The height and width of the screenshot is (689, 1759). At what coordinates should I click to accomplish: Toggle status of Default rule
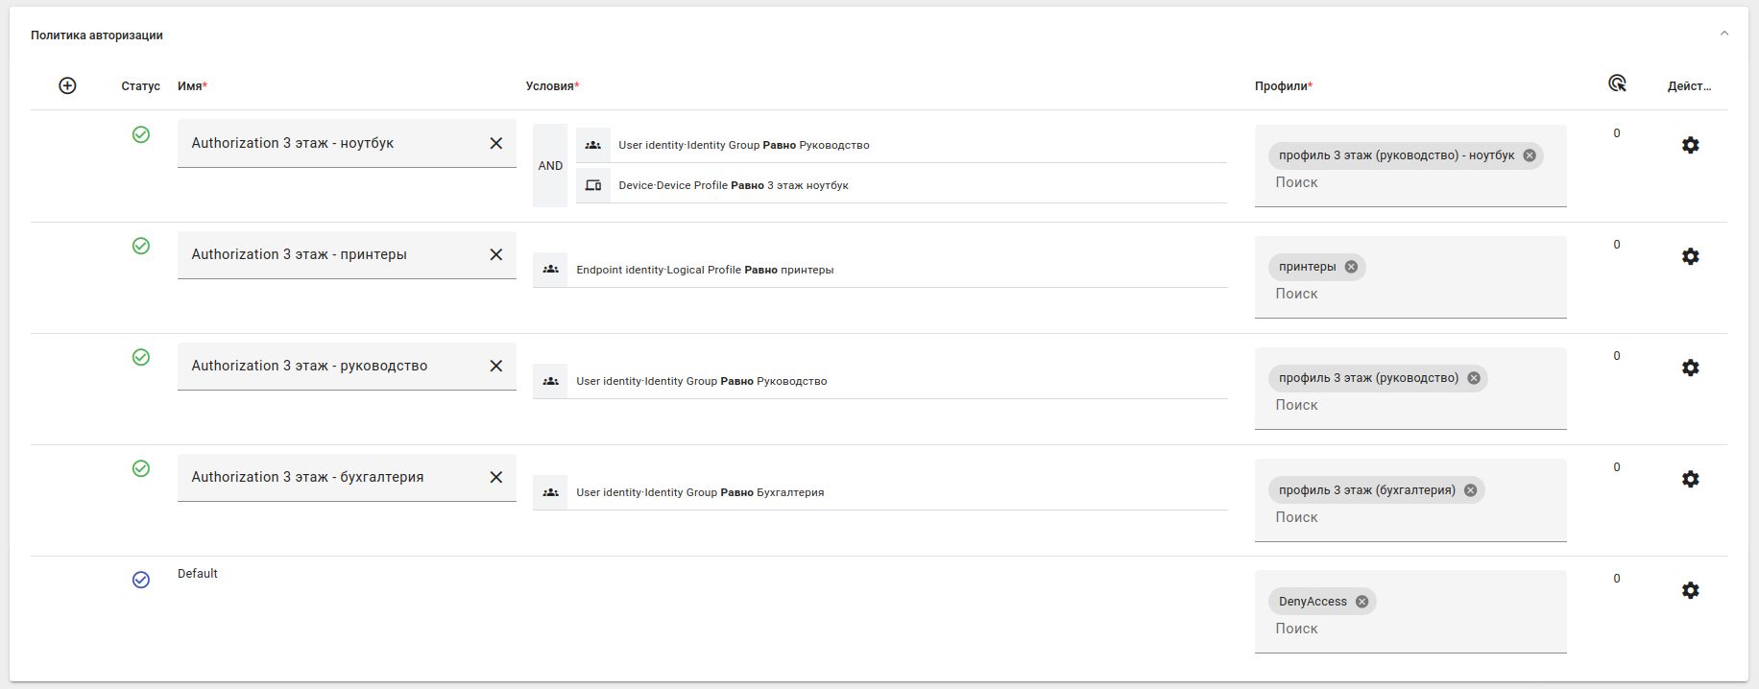141,580
